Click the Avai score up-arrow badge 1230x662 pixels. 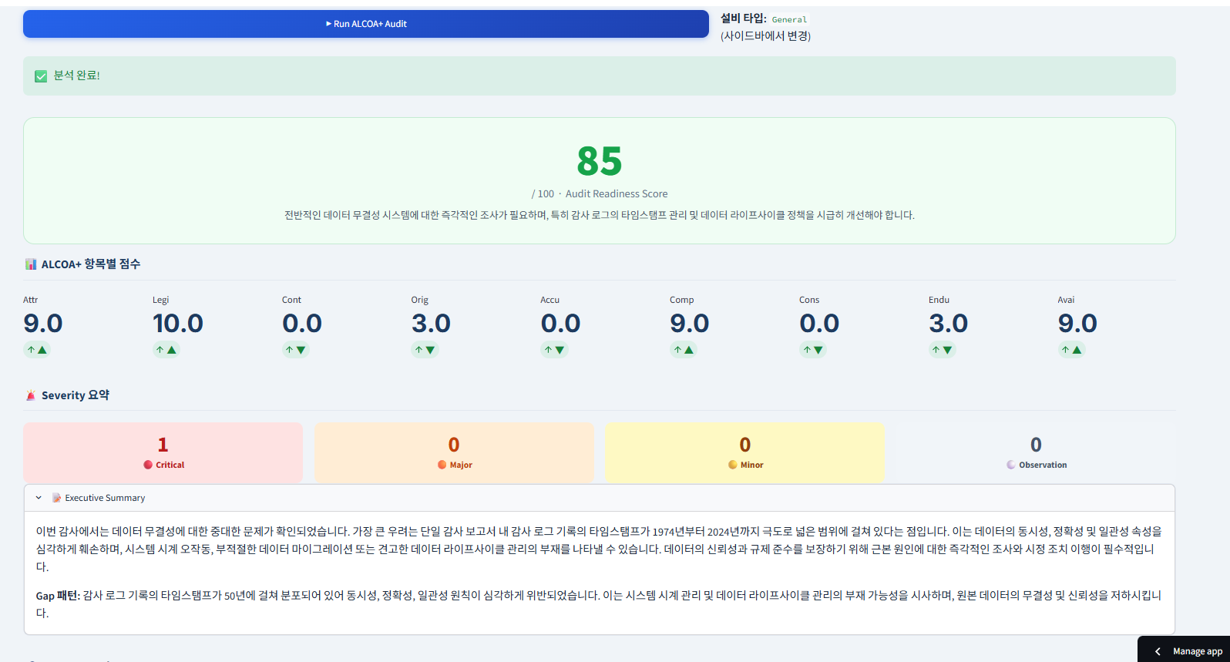(x=1072, y=350)
